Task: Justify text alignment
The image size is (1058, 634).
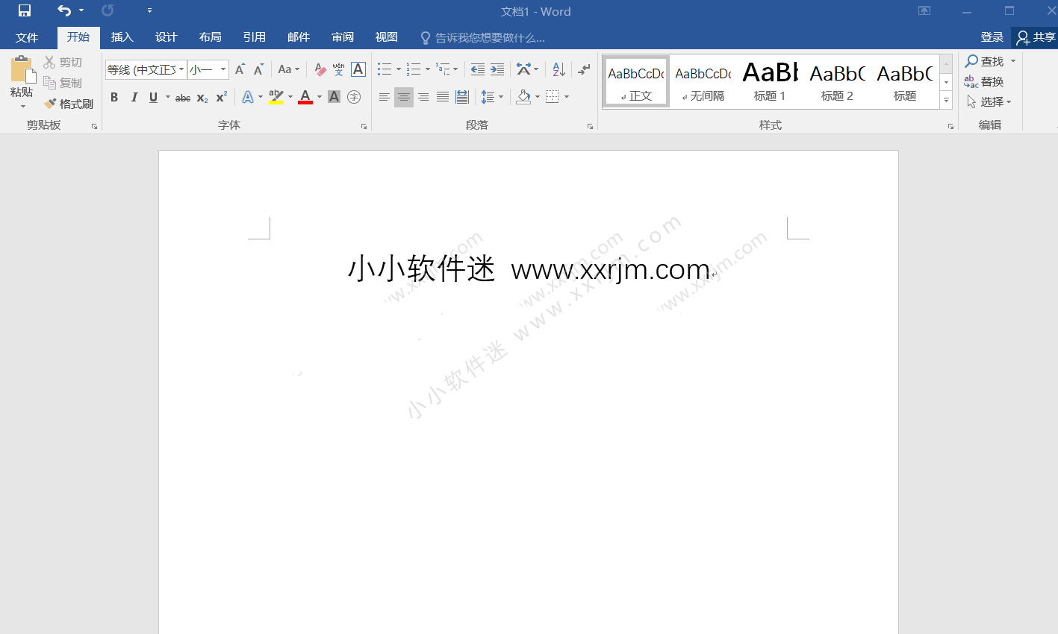Action: (x=443, y=97)
